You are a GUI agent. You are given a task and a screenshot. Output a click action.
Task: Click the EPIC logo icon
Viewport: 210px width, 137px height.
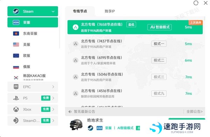[x=16, y=87]
